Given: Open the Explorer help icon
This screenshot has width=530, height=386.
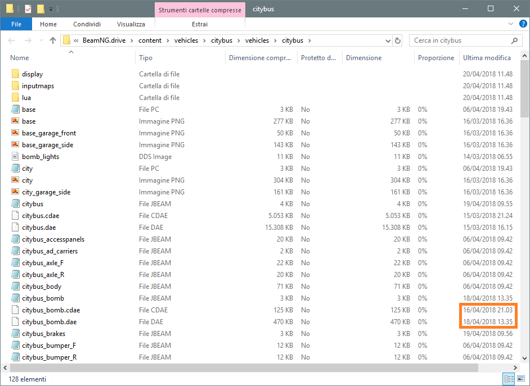Looking at the screenshot, I should (523, 24).
